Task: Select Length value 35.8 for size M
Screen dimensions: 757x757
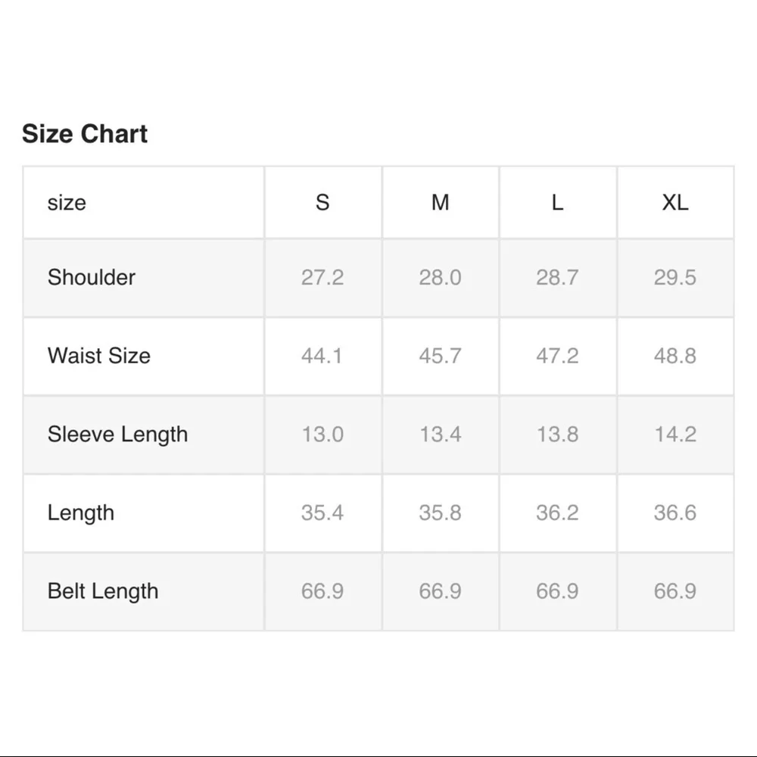Action: point(440,512)
